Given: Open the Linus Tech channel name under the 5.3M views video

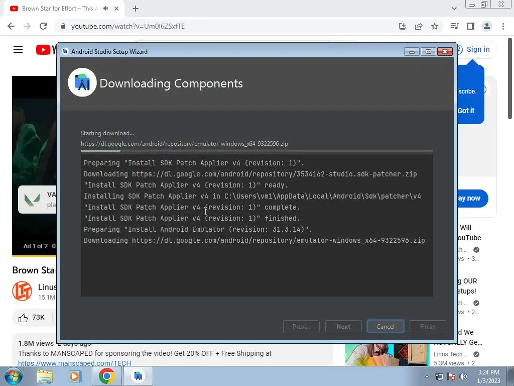Looking at the screenshot, I should (450, 354).
